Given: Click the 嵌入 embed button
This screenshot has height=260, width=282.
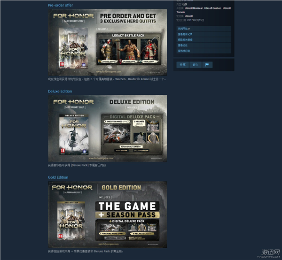Looking at the screenshot, I should pyautogui.click(x=196, y=65).
